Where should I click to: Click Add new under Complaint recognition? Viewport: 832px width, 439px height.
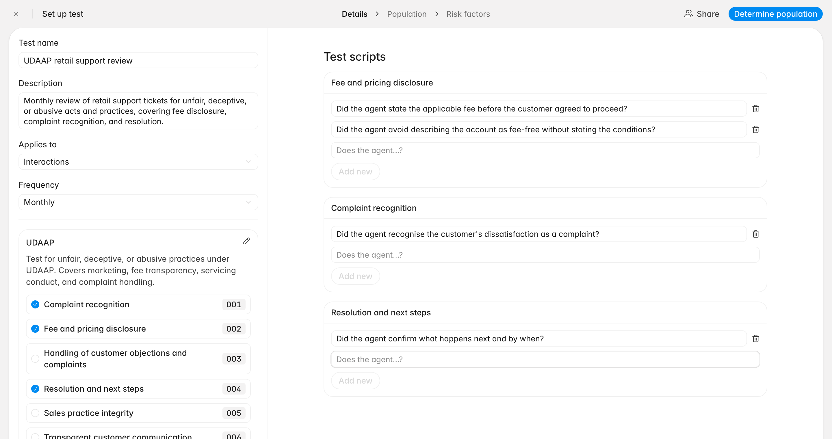(355, 276)
